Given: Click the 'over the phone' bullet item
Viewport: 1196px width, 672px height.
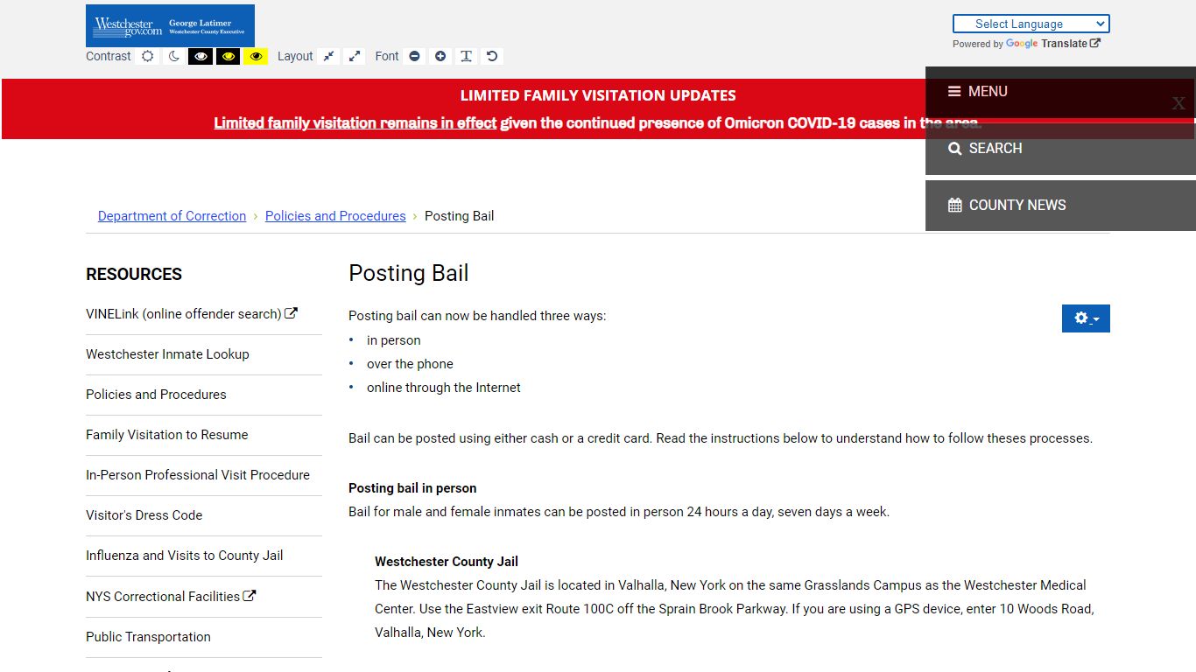Looking at the screenshot, I should pyautogui.click(x=410, y=364).
